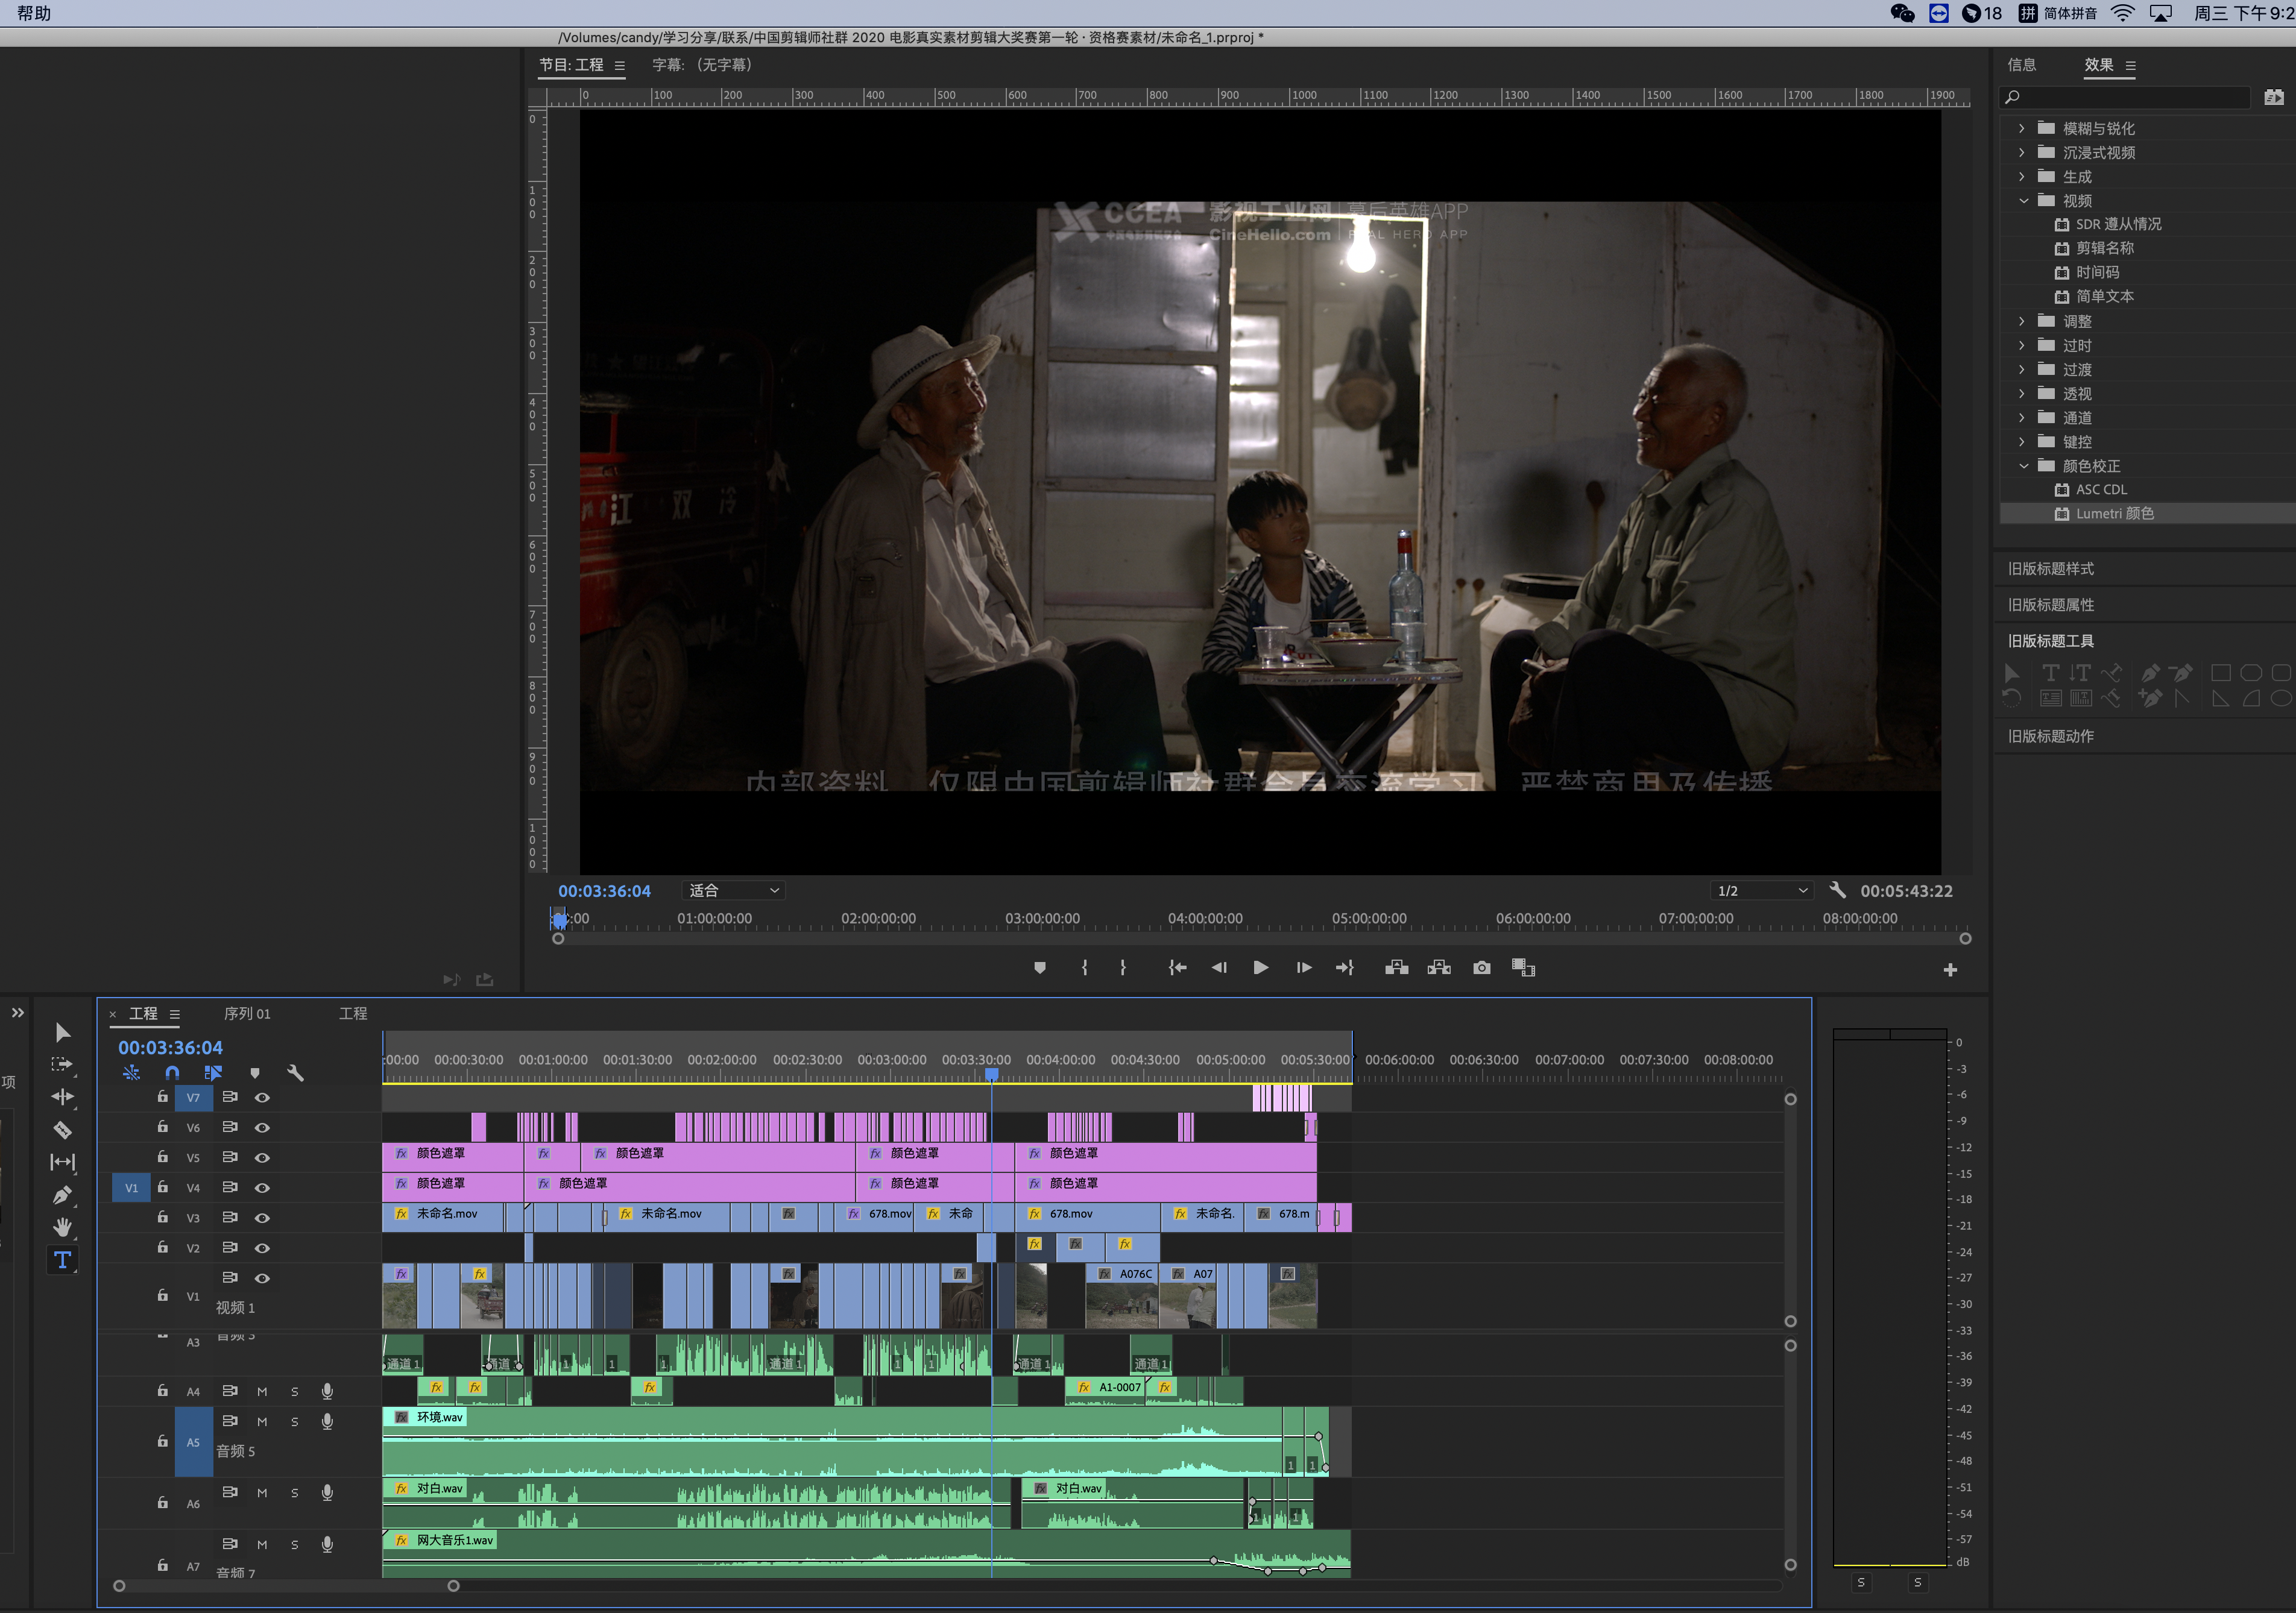
Task: Select the Type tool
Action: (x=62, y=1260)
